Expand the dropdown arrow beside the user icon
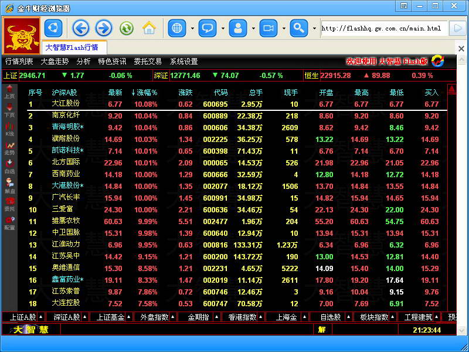Screen dimensions: 469x352 pos(254,28)
